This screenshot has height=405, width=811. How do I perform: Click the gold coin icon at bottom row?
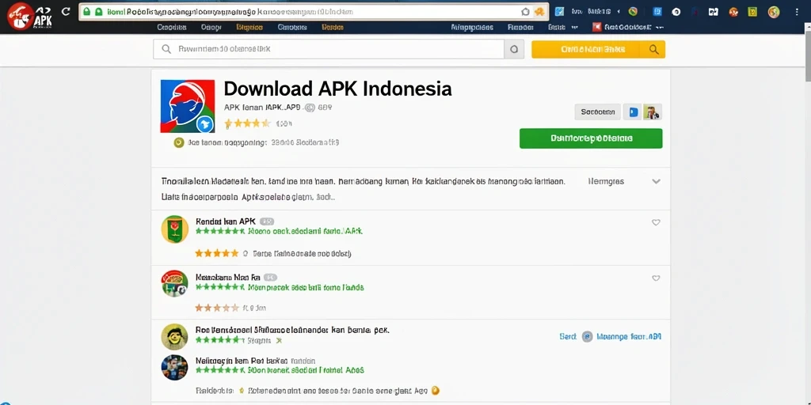(x=436, y=391)
